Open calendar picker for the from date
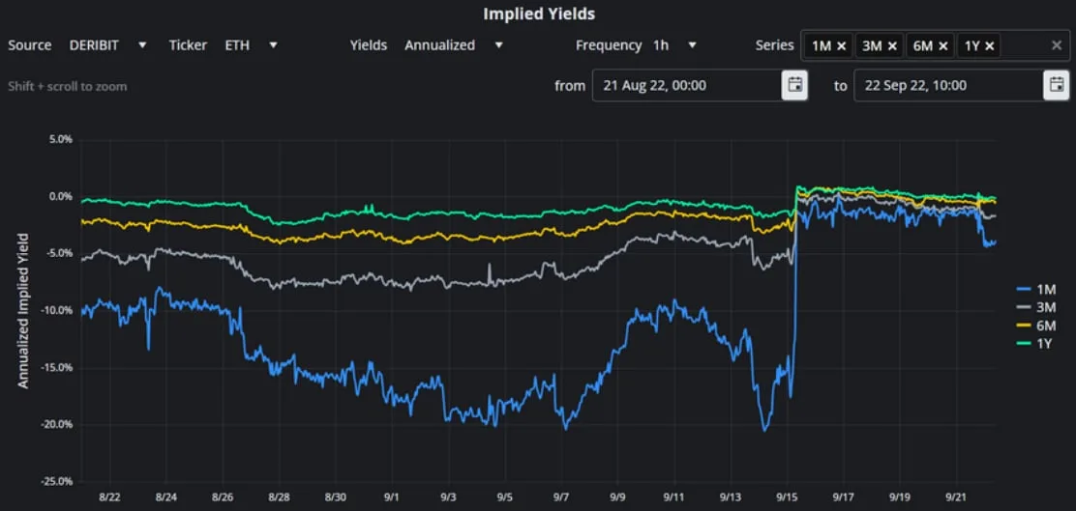Viewport: 1076px width, 511px height. coord(795,86)
